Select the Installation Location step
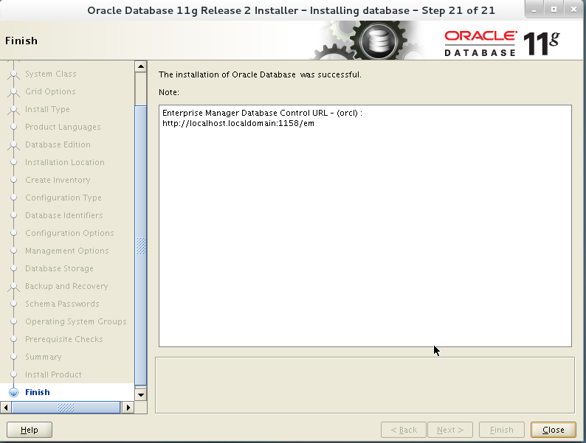586x443 pixels. tap(65, 162)
